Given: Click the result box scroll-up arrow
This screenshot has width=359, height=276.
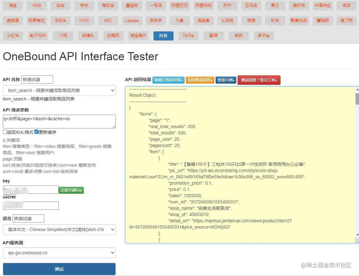Looking at the screenshot, I should pyautogui.click(x=357, y=89).
